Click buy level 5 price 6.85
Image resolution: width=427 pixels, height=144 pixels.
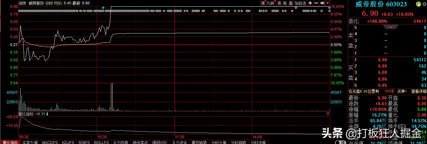(x=383, y=85)
